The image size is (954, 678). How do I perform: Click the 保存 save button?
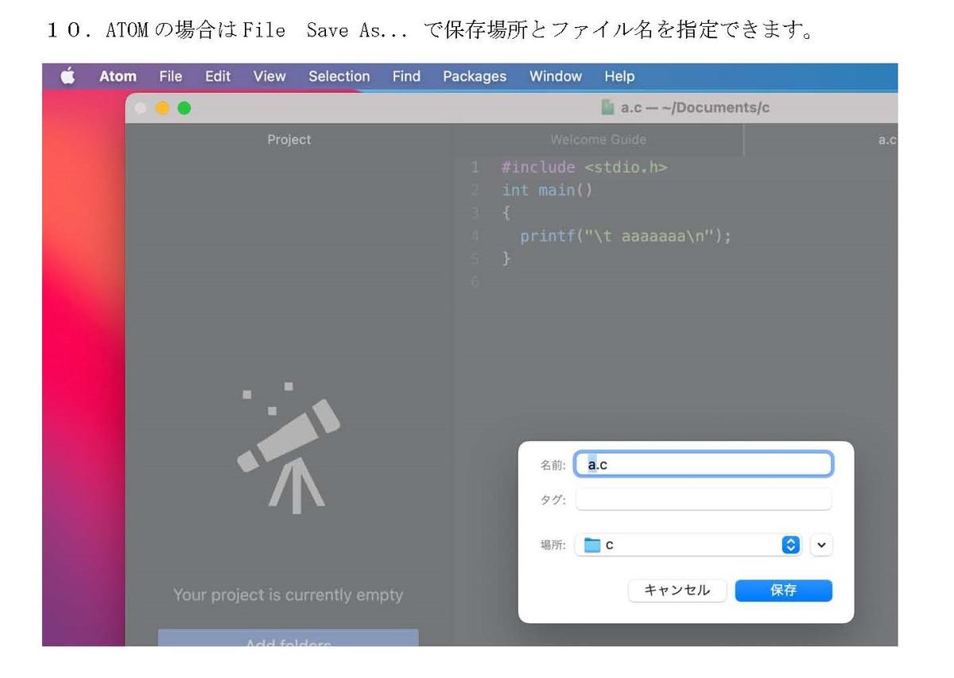[x=783, y=591]
